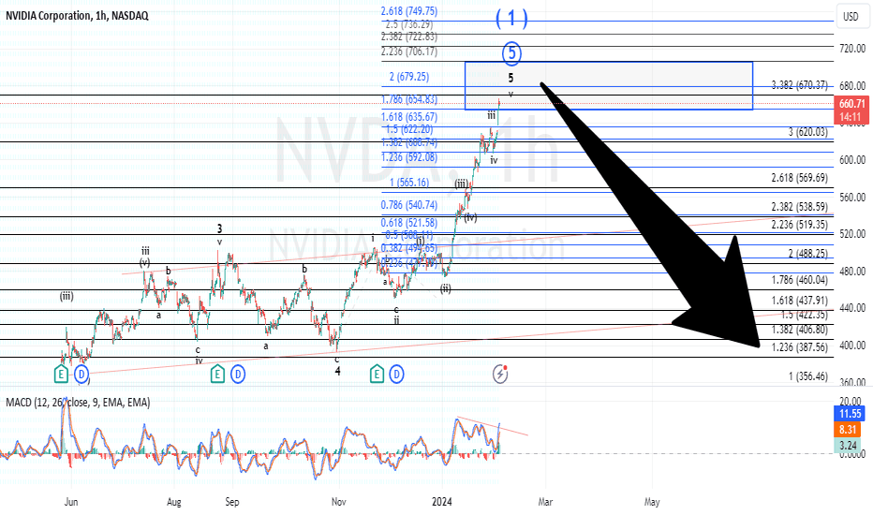Screen dimensions: 873x515
Task: Click the right-side label 1.786 (460.04)
Action: coord(800,280)
